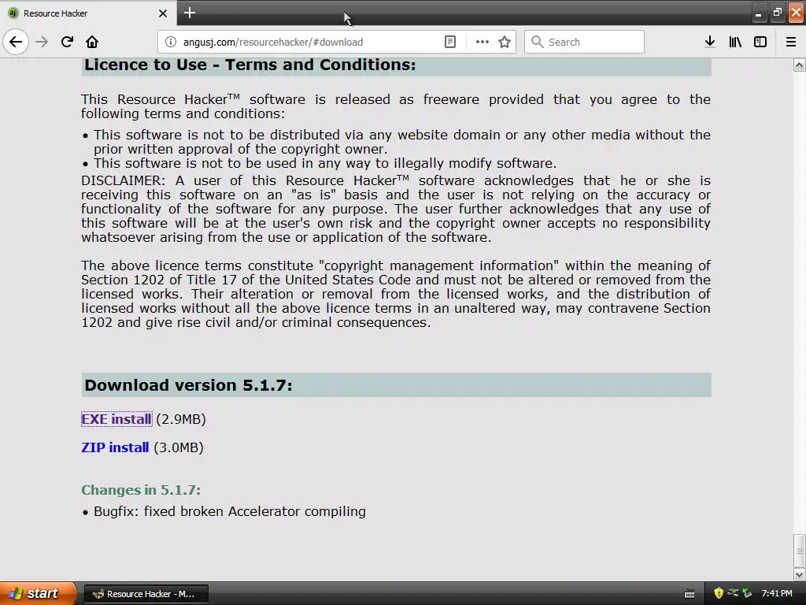
Task: Click 'Bugfix: fixed broken Accelerator compiling' text
Action: click(x=230, y=511)
